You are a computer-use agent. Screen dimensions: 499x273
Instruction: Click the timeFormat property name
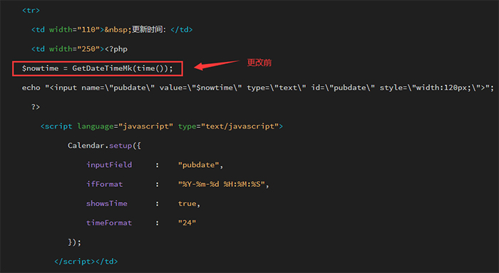[x=109, y=223]
